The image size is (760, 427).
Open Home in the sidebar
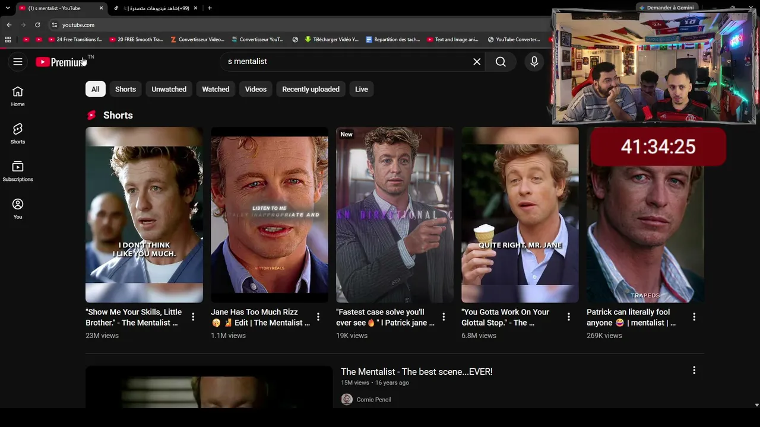pyautogui.click(x=18, y=96)
